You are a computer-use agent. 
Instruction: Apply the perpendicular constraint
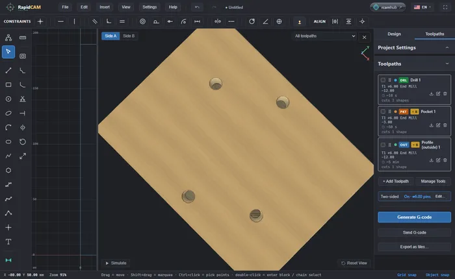(x=109, y=21)
